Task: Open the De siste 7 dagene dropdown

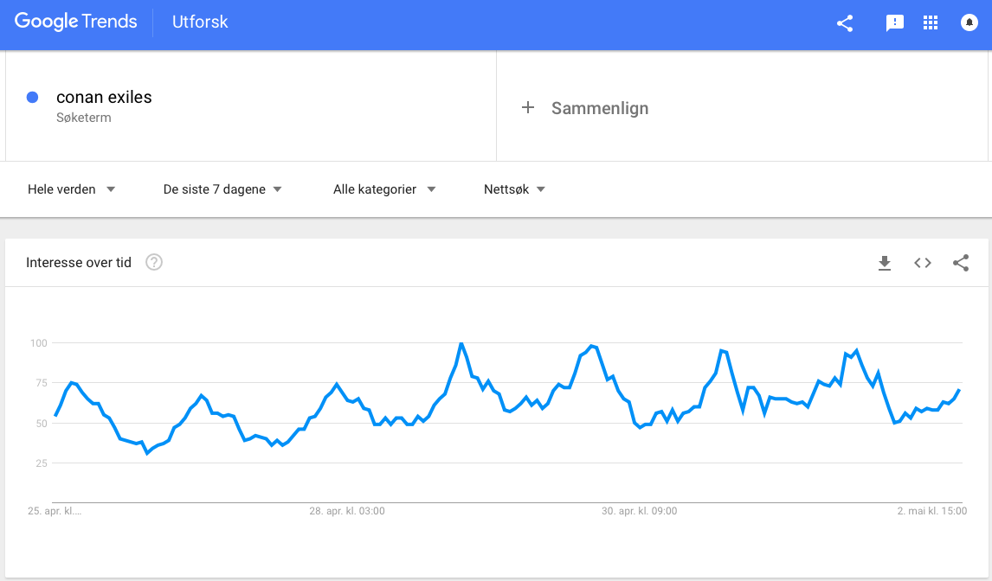Action: [x=222, y=189]
